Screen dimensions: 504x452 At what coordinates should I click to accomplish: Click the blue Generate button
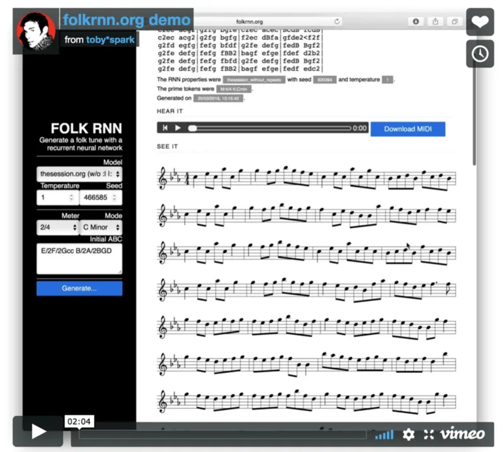79,288
